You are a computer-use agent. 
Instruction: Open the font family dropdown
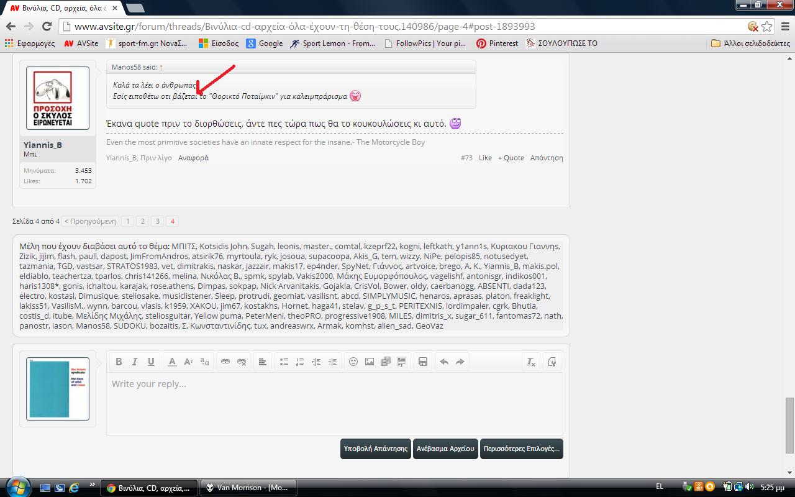204,362
